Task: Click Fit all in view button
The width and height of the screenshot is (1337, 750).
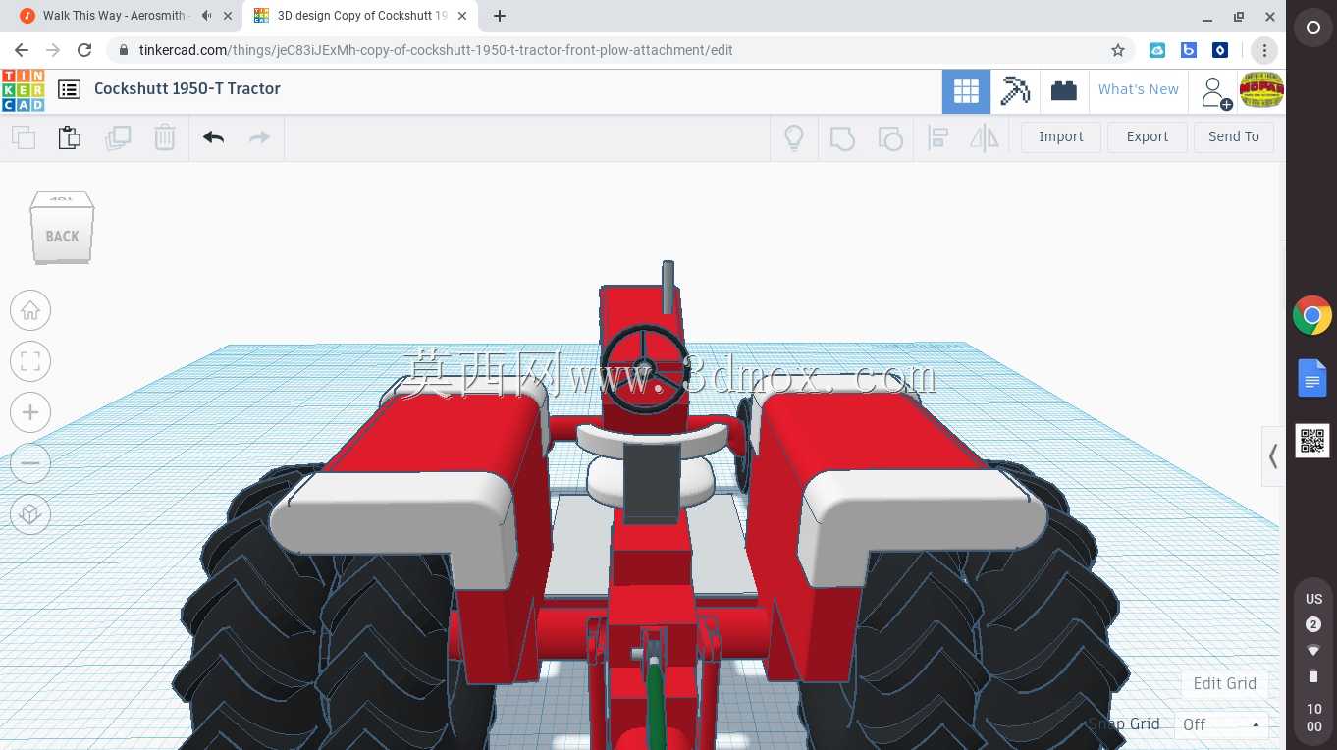Action: pyautogui.click(x=30, y=361)
